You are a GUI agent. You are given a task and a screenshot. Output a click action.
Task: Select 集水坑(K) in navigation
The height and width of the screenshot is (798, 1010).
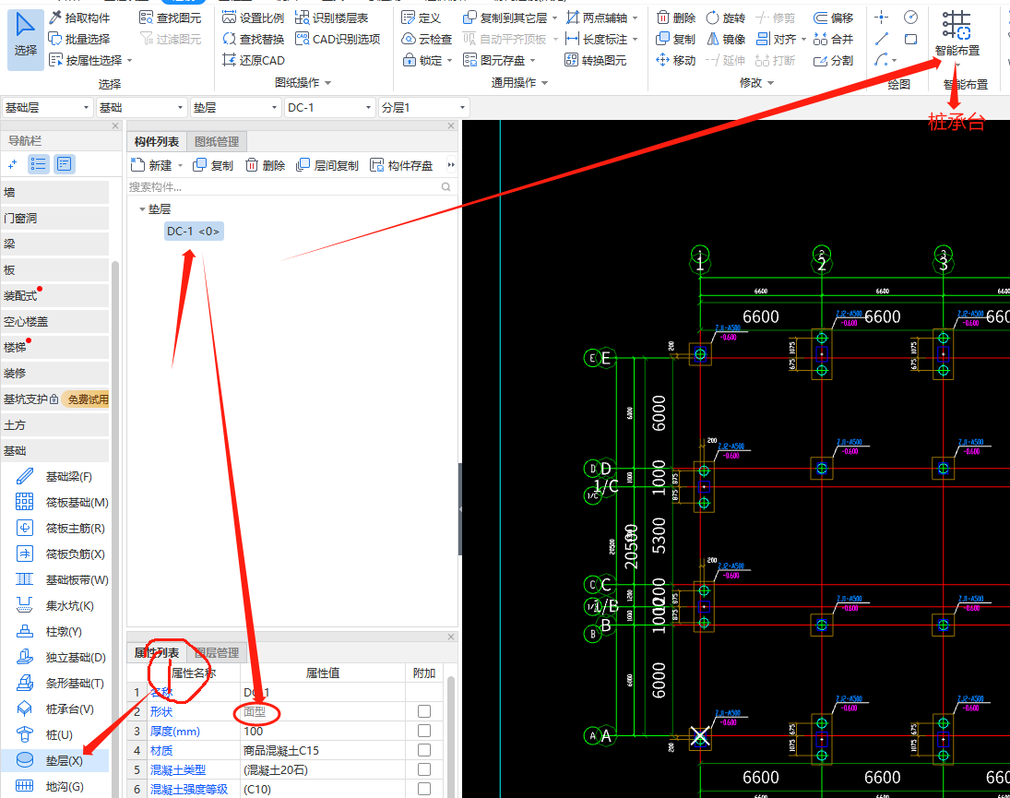(54, 605)
